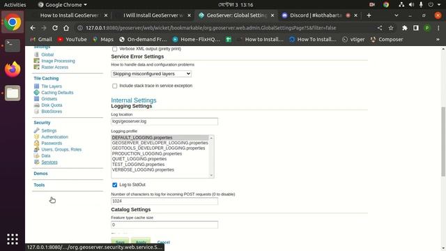Open Activities overview
Viewport: 446px width, 251px height.
(x=15, y=5)
